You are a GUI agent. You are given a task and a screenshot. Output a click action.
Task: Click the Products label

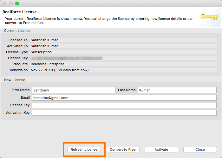[20, 64]
